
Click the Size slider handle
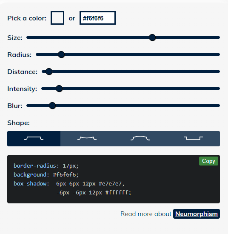(x=152, y=37)
